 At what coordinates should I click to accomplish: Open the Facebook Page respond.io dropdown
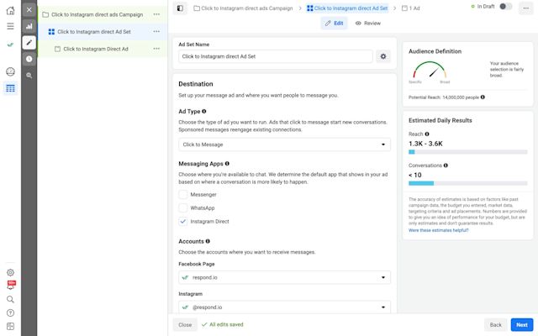(284, 277)
